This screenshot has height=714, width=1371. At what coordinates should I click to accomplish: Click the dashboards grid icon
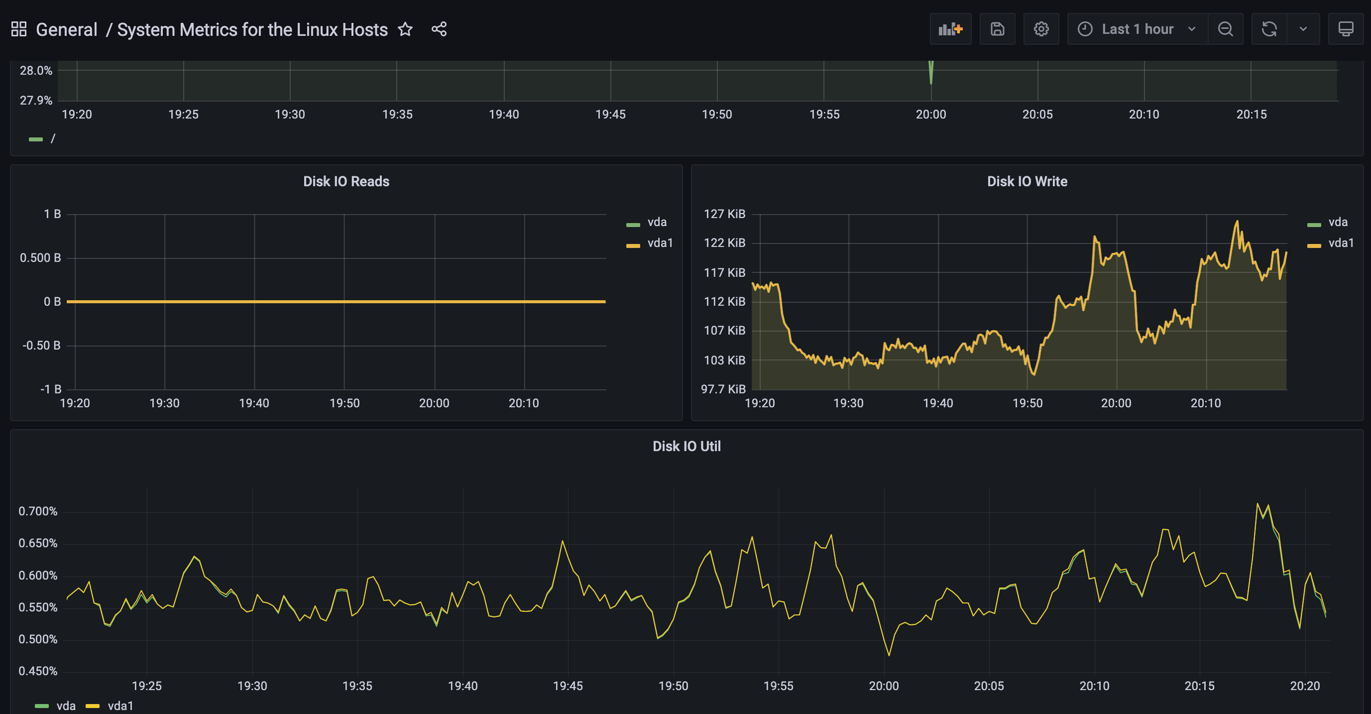click(18, 29)
